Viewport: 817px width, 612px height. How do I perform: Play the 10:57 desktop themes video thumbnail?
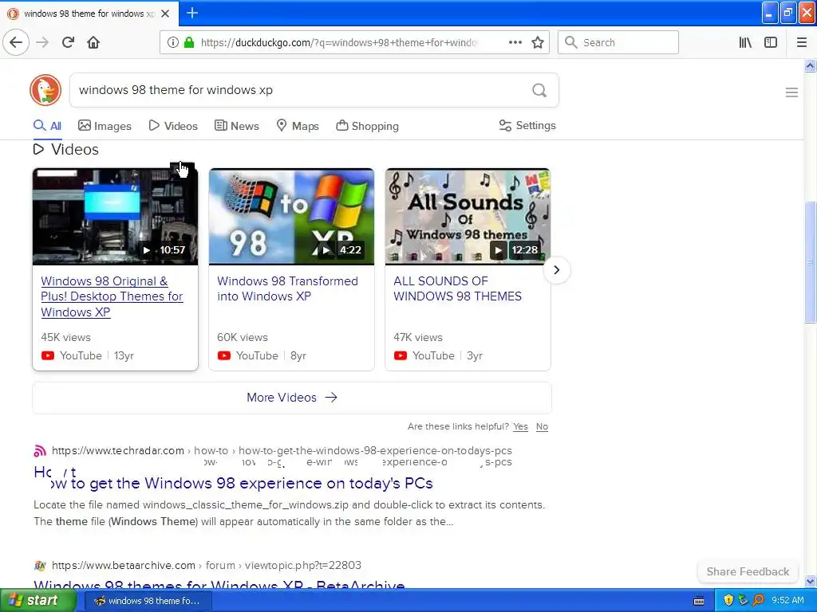pos(115,217)
